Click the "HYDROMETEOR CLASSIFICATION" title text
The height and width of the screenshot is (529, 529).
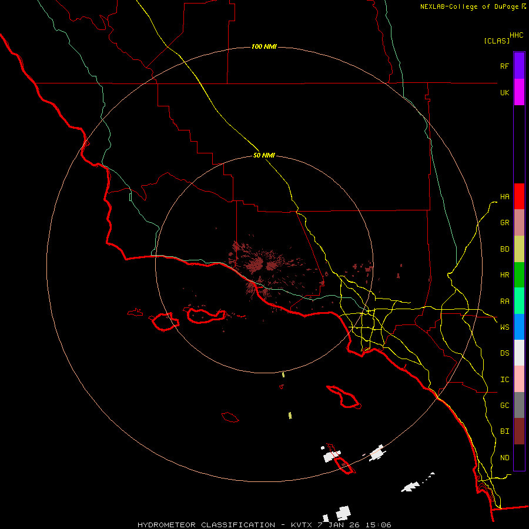(x=206, y=525)
